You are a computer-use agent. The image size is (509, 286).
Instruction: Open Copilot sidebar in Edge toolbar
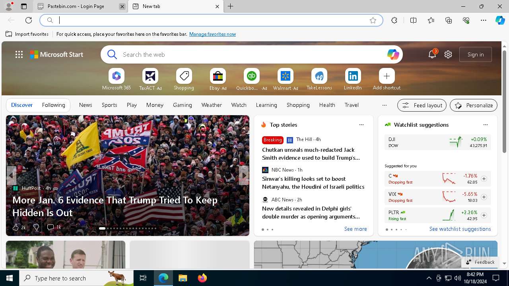pyautogui.click(x=500, y=20)
